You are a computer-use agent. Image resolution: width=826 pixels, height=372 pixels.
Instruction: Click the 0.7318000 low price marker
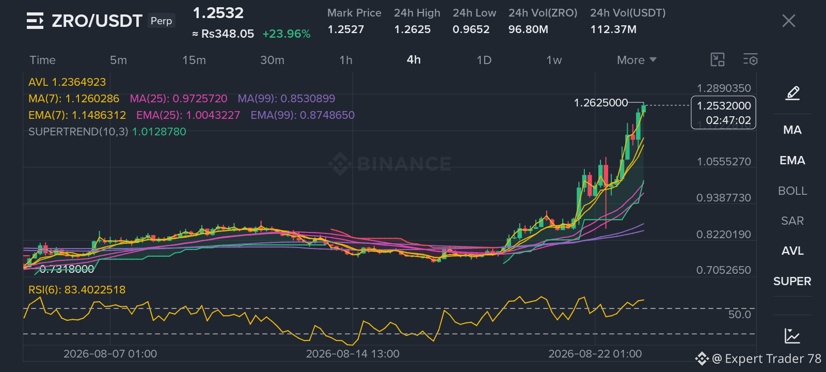pyautogui.click(x=67, y=269)
